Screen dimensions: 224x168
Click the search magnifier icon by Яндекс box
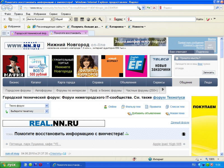click(217, 8)
